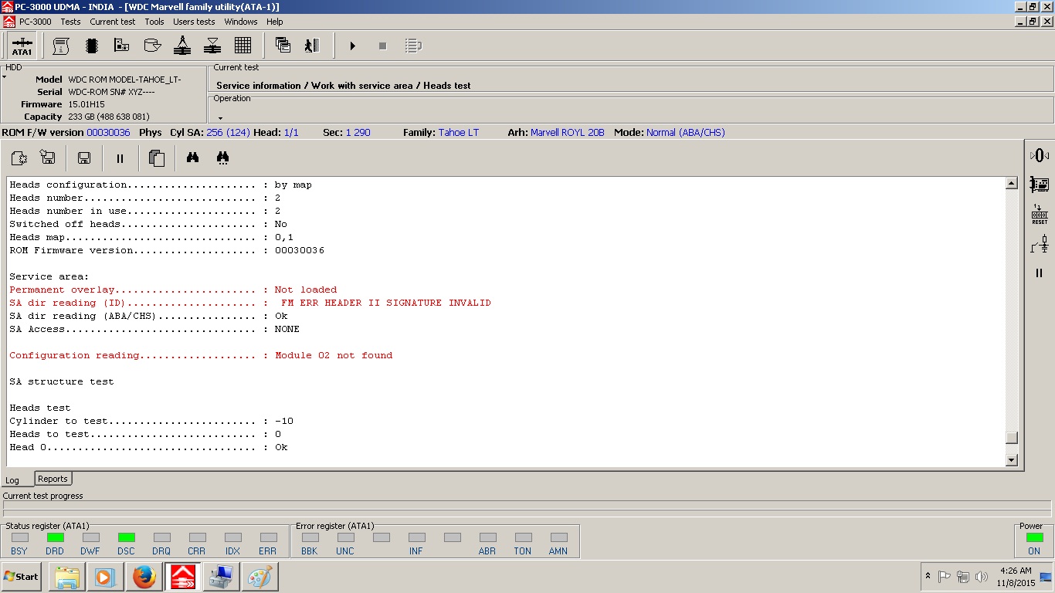Click the ABR error register indicator

[487, 537]
